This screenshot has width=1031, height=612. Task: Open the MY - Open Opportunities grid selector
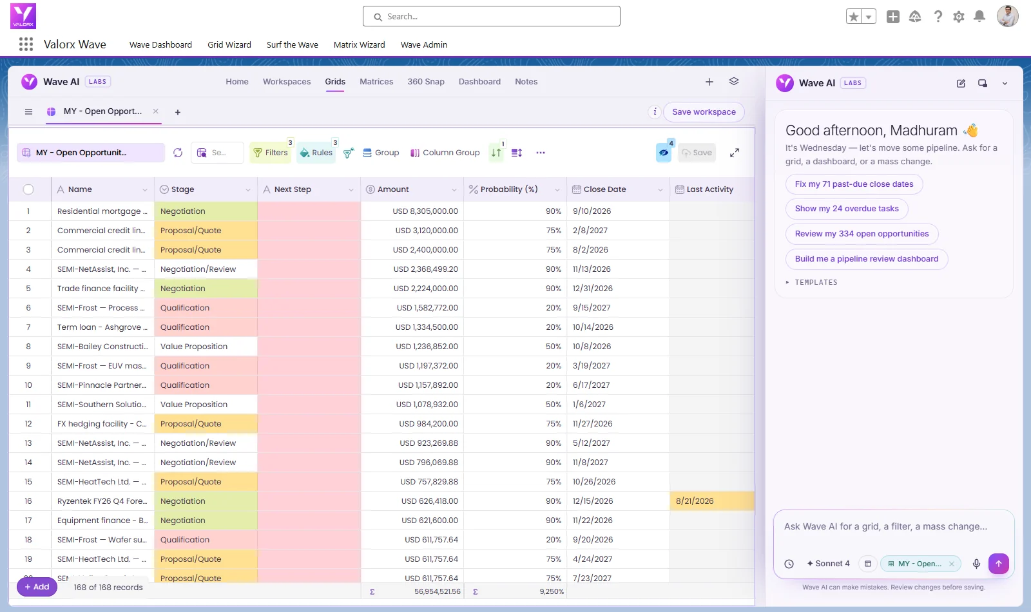click(x=91, y=153)
